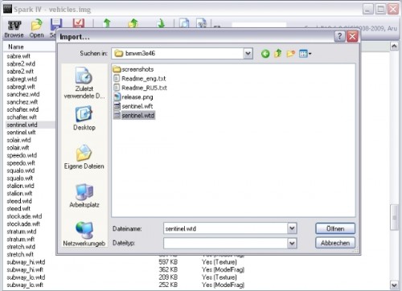
Task: Select sentinel.wft in dialog file list
Action: tap(133, 106)
